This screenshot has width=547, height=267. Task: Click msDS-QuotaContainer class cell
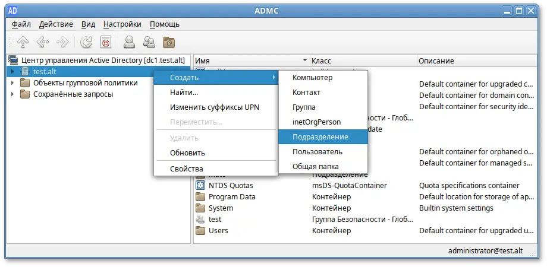coord(350,186)
